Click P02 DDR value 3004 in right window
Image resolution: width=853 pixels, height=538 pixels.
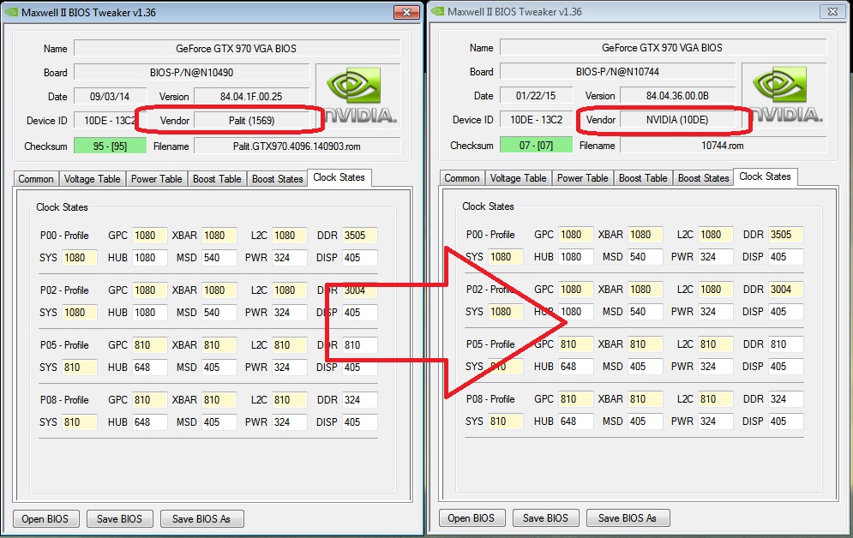click(x=785, y=289)
